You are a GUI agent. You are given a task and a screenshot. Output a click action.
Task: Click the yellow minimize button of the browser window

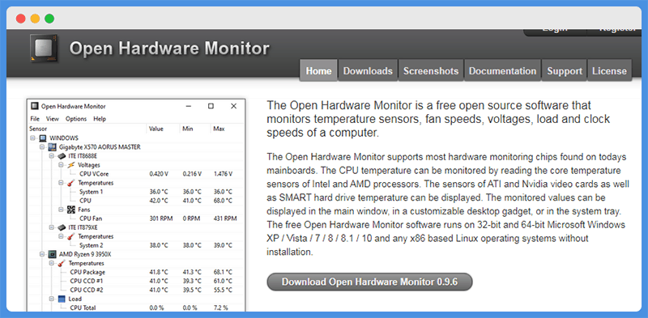pyautogui.click(x=35, y=19)
